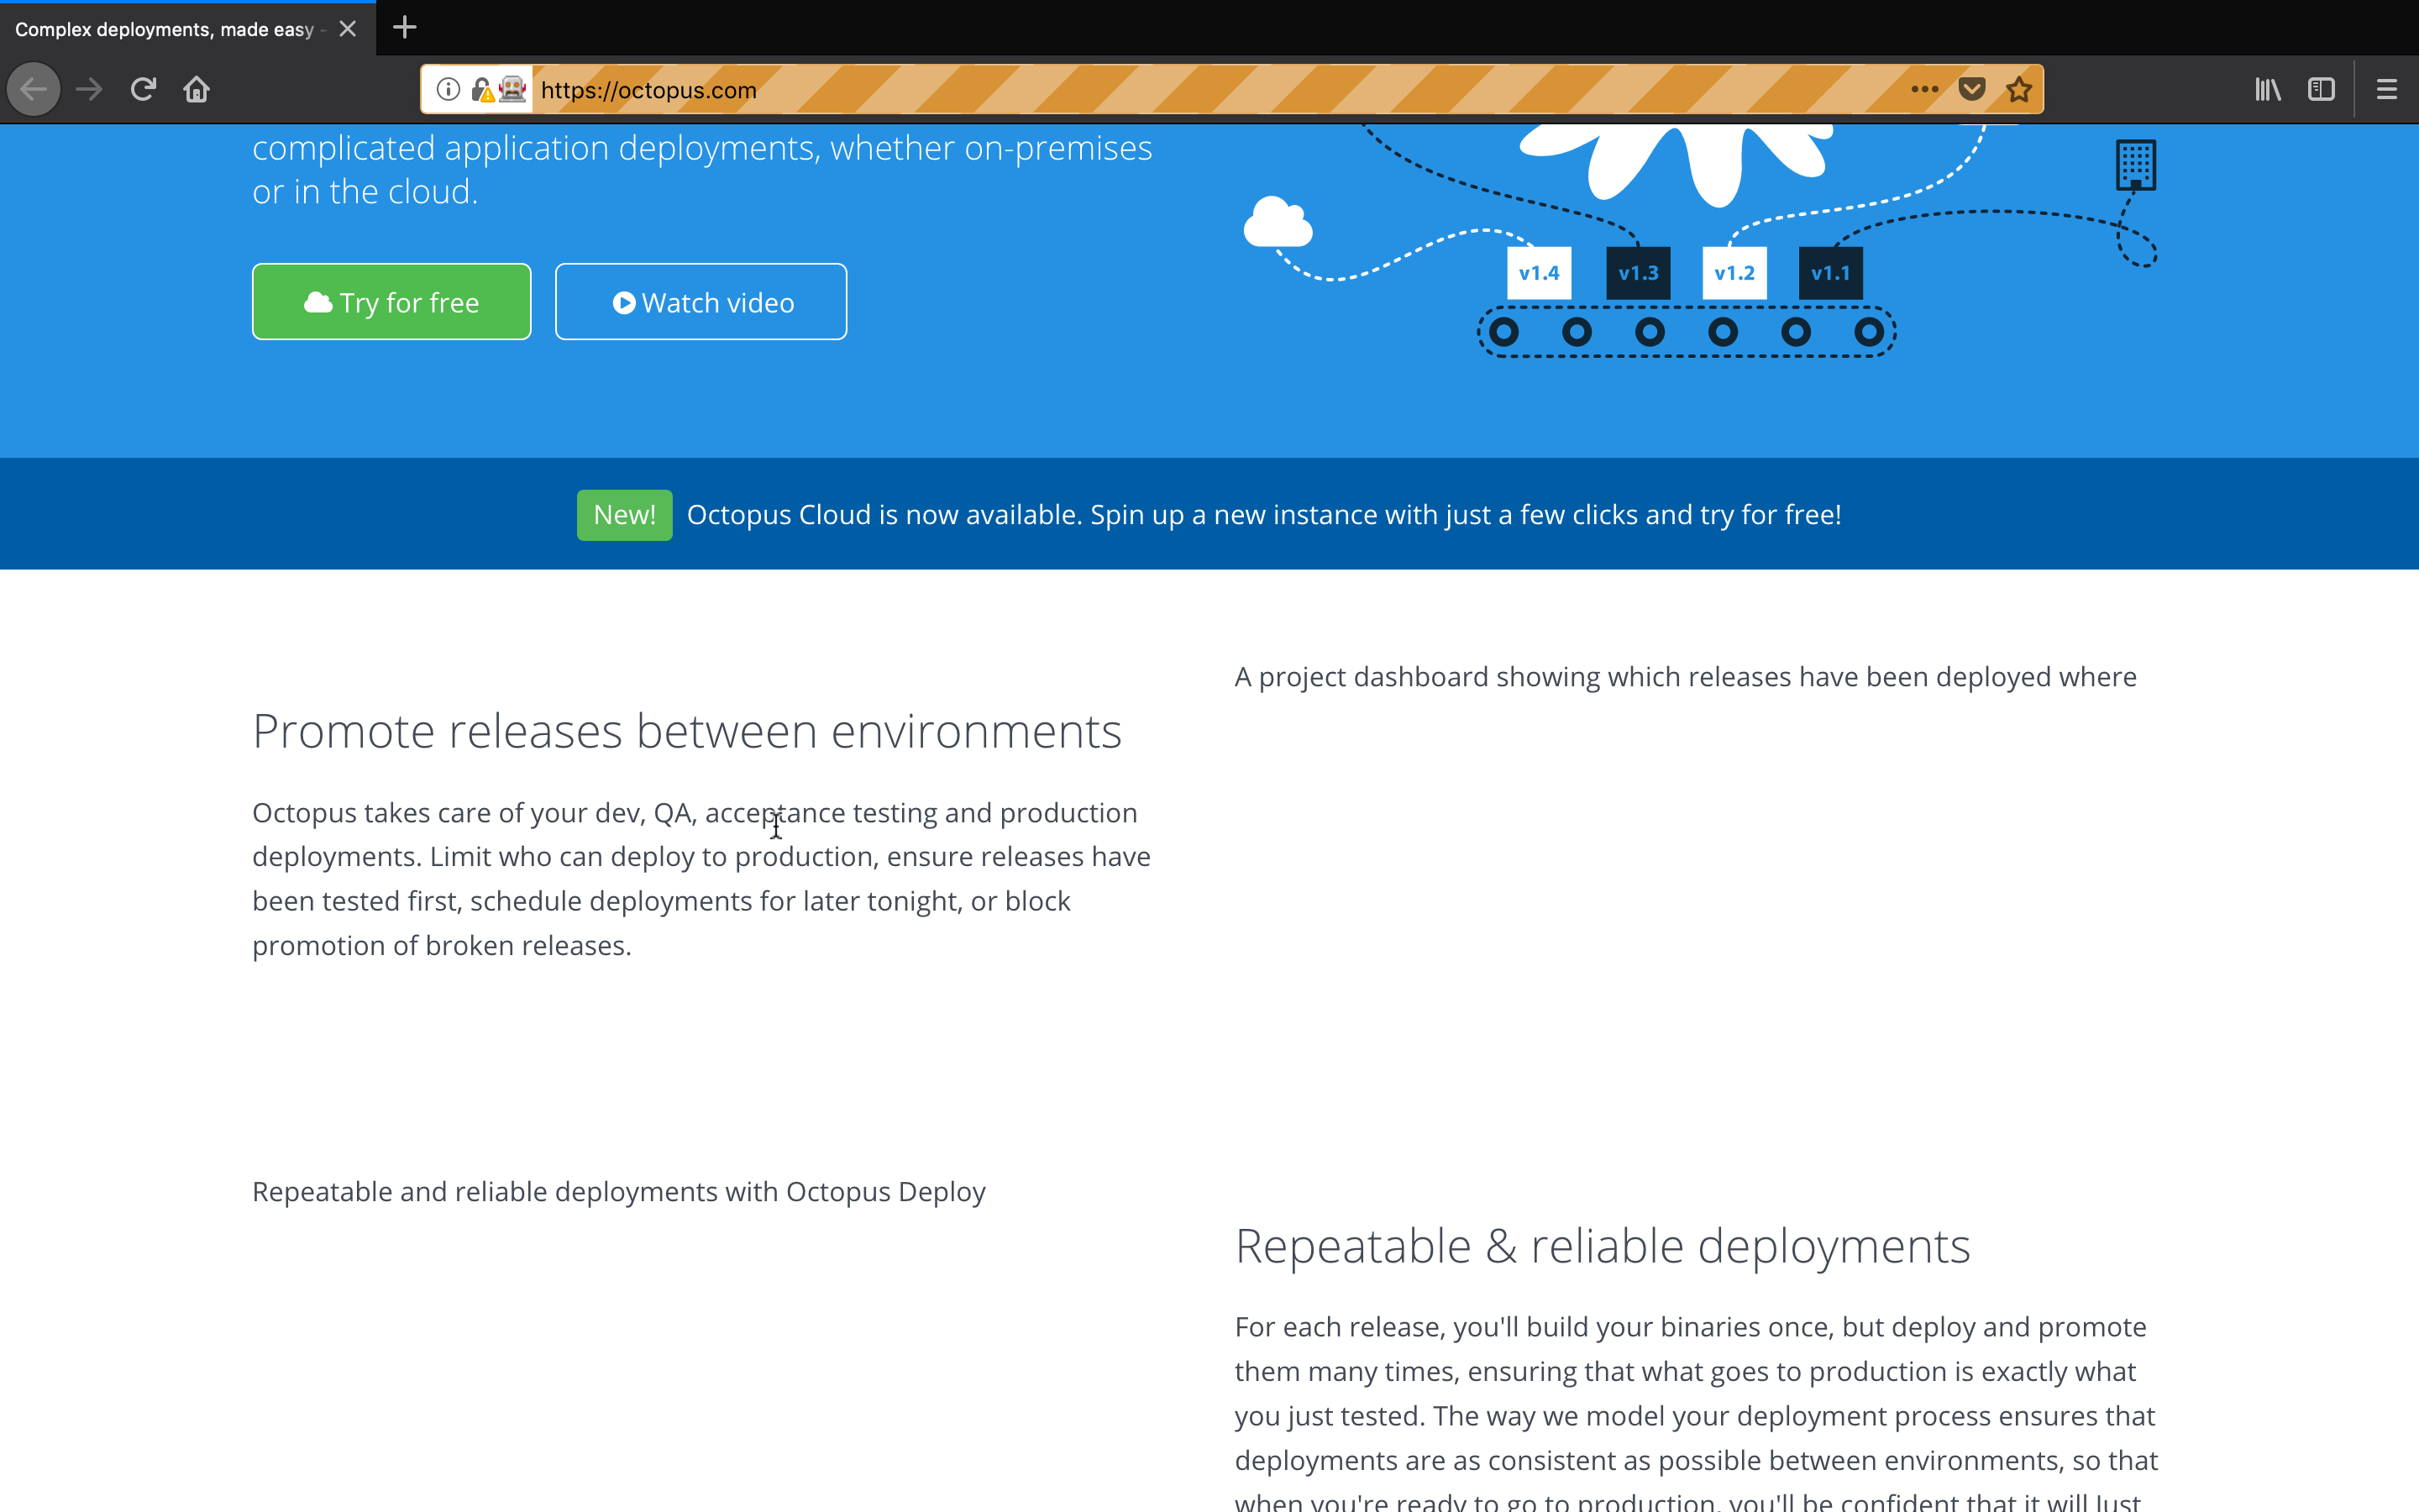Toggle the sidebar view icon
Screen dimensions: 2419x1512
pyautogui.click(x=2321, y=90)
